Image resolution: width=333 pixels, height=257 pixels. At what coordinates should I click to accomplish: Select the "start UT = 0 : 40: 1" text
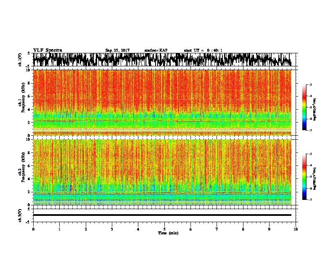pyautogui.click(x=203, y=50)
